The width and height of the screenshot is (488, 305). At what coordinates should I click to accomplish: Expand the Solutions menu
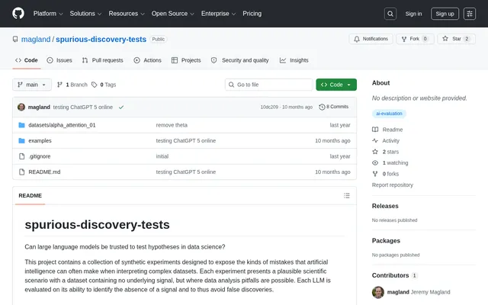(x=85, y=14)
